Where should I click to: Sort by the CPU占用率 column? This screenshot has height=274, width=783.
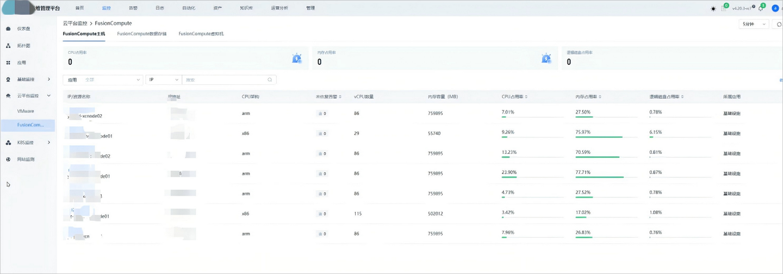click(x=514, y=96)
